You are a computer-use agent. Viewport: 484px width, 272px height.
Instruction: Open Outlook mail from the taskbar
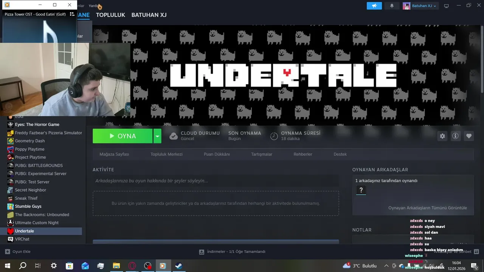[x=85, y=266]
